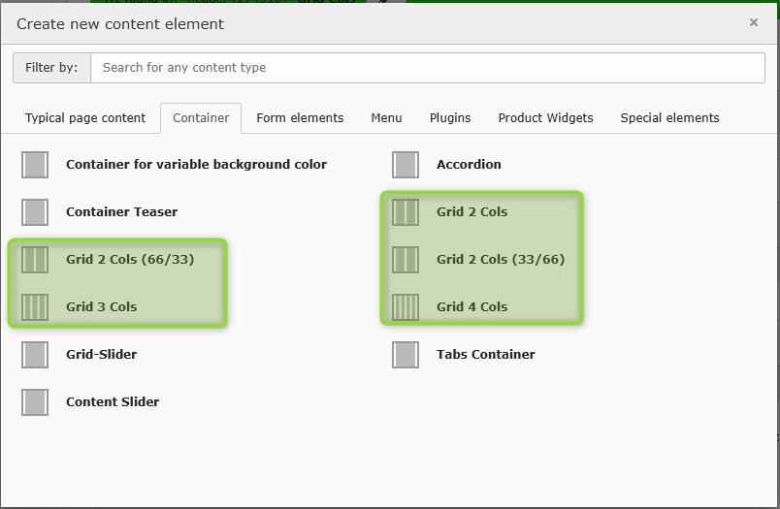The image size is (780, 509).
Task: Click the Tabs Container icon
Action: [406, 355]
